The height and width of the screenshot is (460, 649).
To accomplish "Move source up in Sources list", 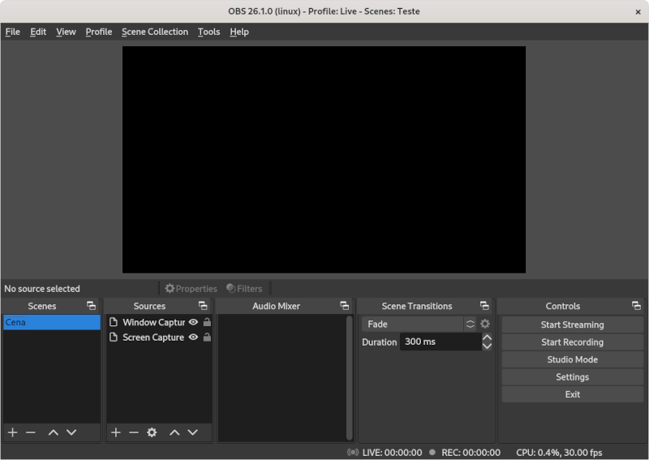I will 174,432.
